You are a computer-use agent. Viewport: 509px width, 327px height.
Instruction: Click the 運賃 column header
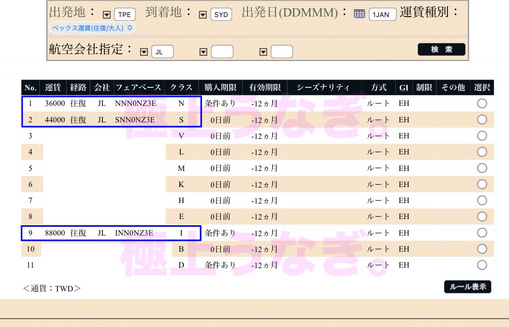53,88
